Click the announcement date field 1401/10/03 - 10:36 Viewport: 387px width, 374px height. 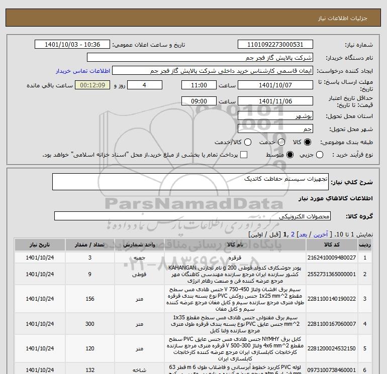pyautogui.click(x=72, y=44)
